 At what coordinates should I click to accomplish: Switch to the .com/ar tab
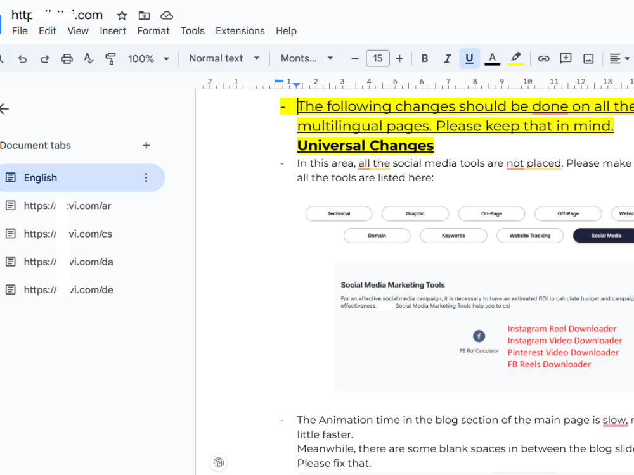67,206
